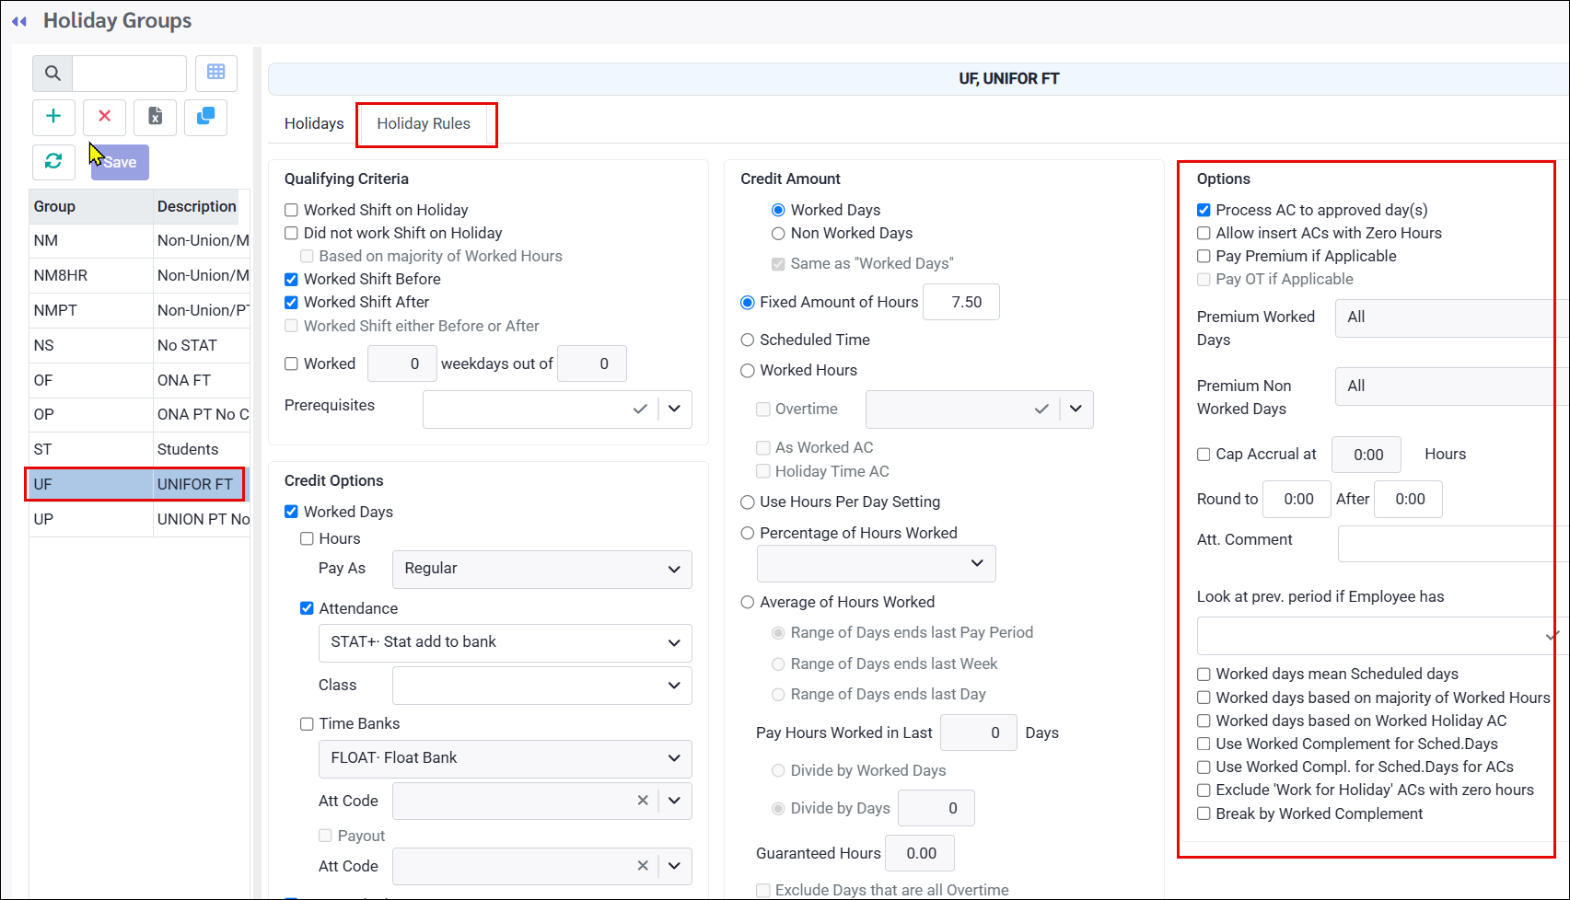Export list with the Excel file icon
The image size is (1570, 900).
coord(155,117)
